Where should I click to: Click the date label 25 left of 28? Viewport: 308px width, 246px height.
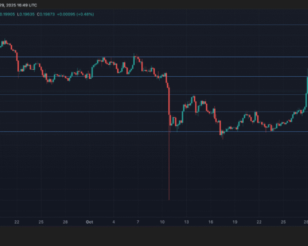41,222
